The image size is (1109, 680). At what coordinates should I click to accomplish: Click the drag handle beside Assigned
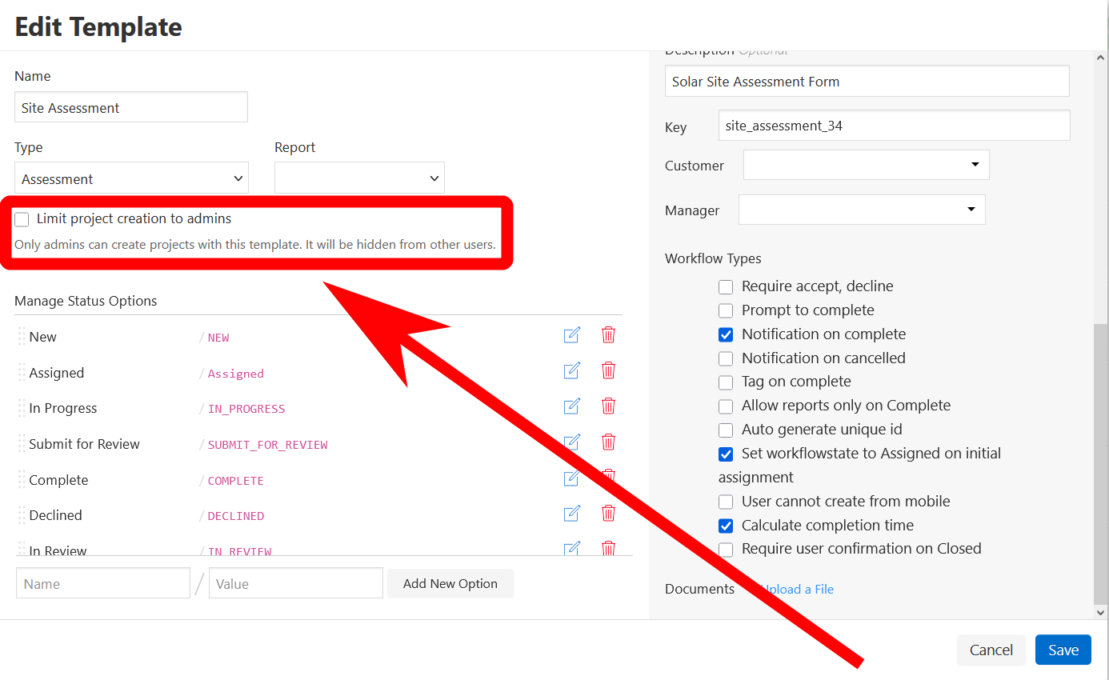click(22, 373)
